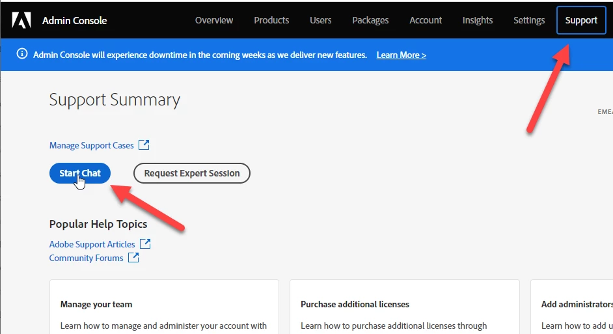Open the Manage Support Cases link
The image size is (613, 334).
92,145
